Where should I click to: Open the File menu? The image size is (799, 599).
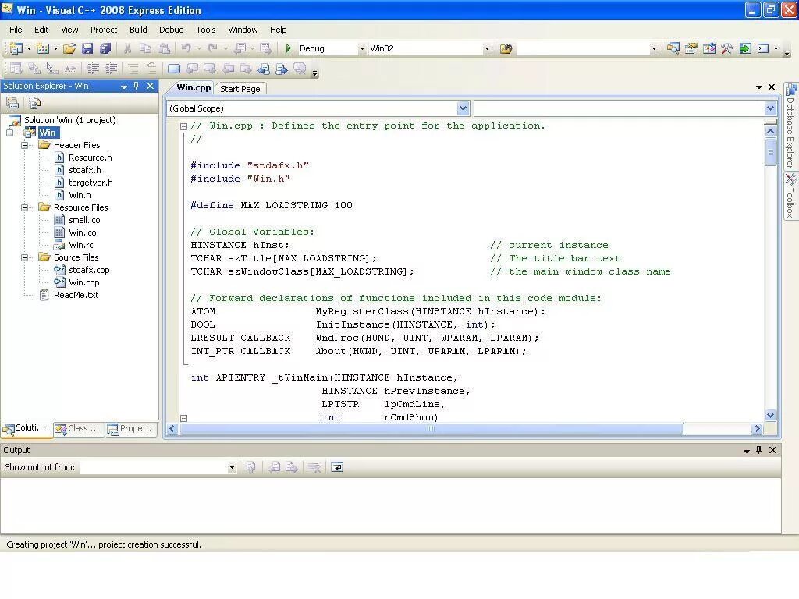click(16, 30)
